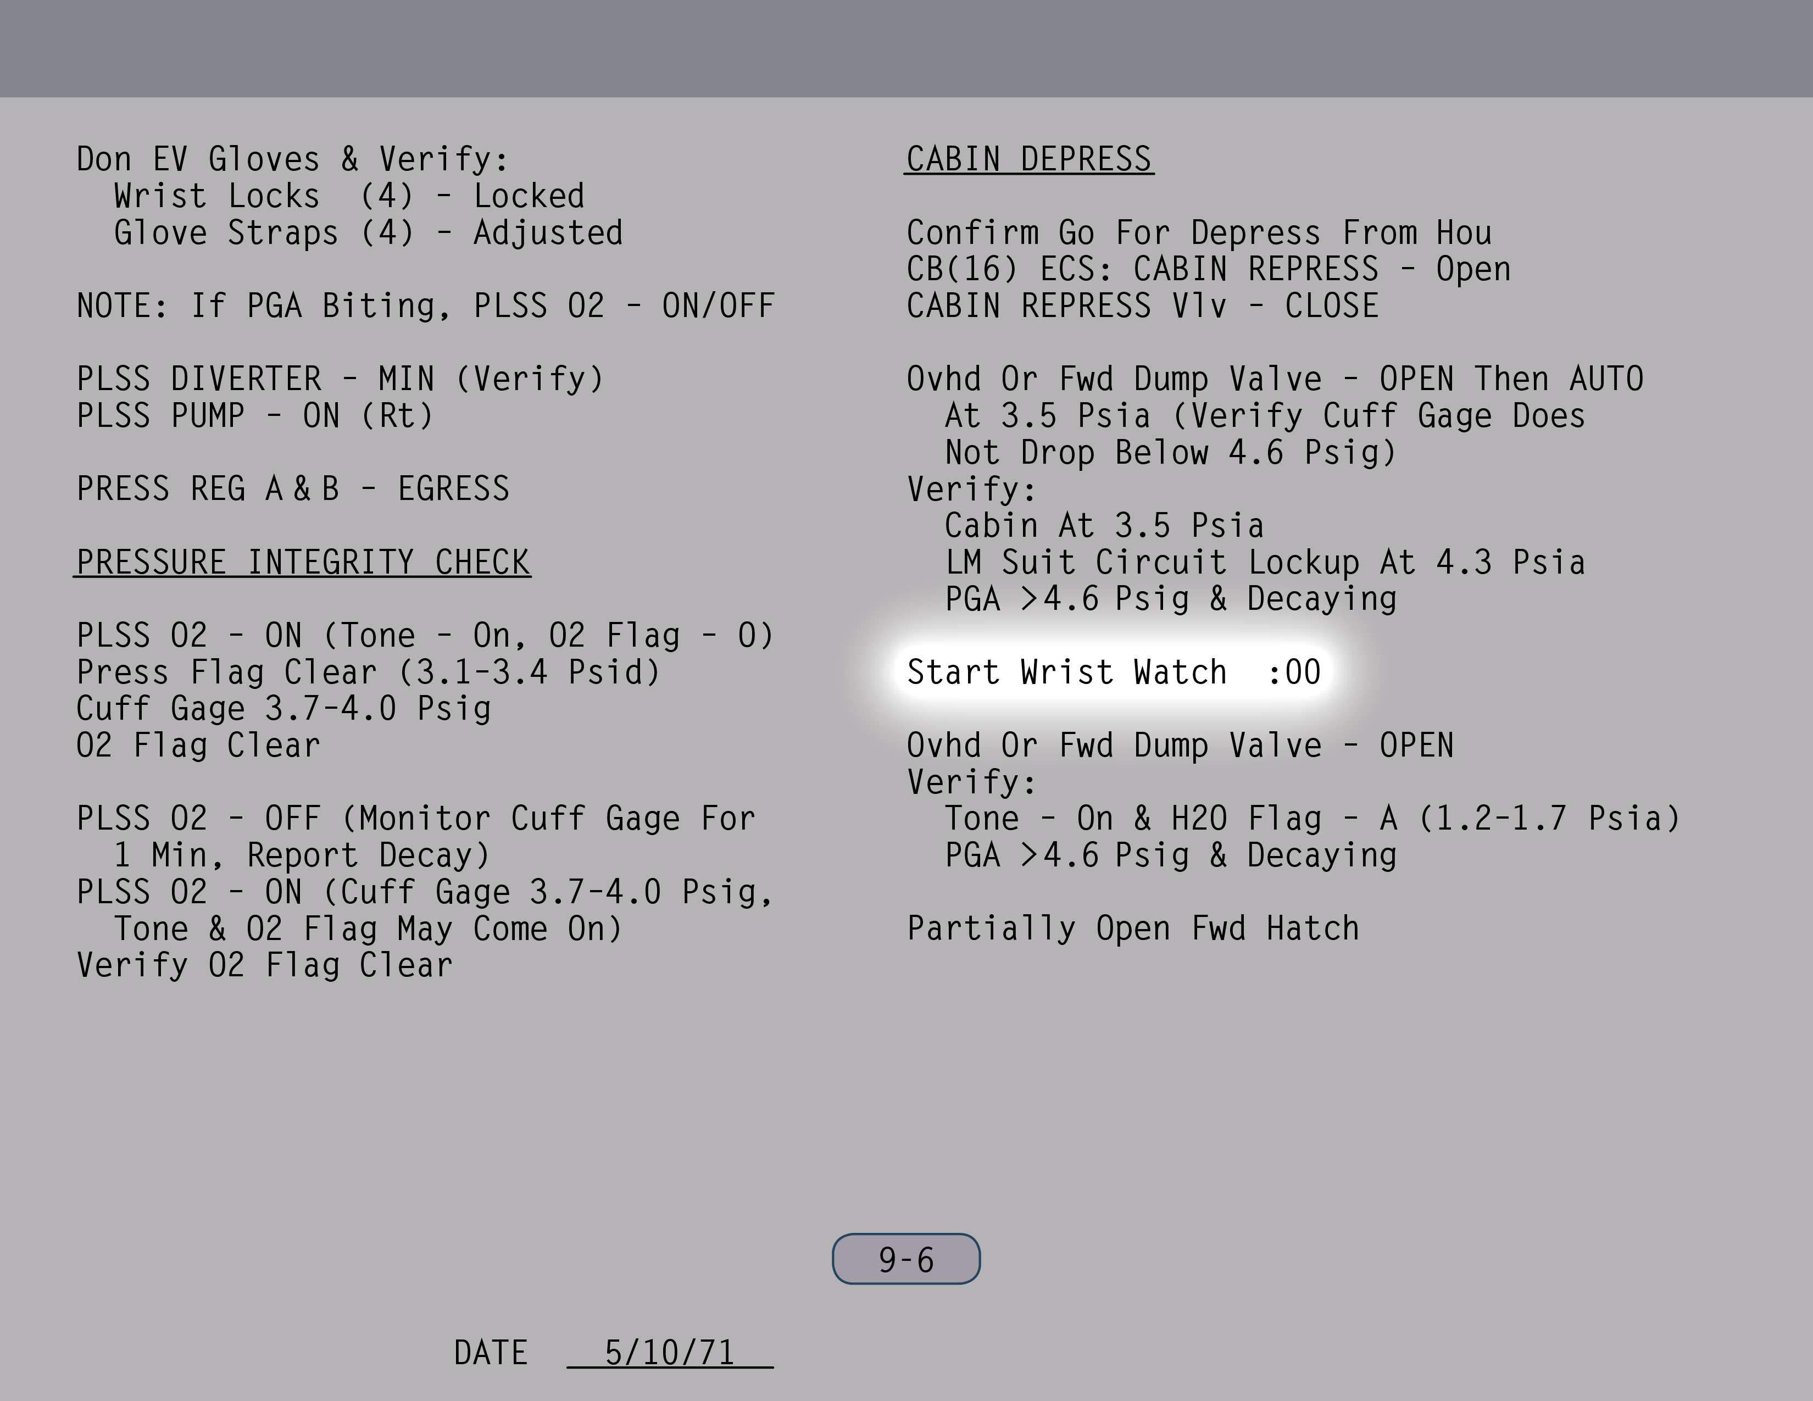Click the Don EV Gloves & Verify line
This screenshot has width=1813, height=1401.
click(292, 159)
